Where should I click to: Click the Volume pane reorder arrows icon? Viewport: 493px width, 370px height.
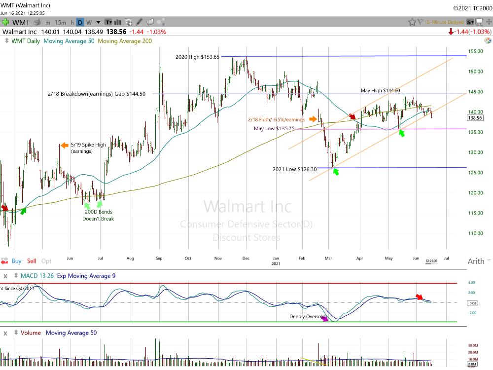(x=16, y=333)
